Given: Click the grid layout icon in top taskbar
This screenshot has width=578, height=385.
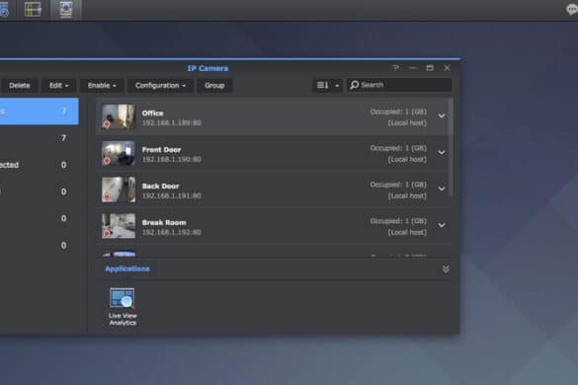Looking at the screenshot, I should (x=33, y=9).
